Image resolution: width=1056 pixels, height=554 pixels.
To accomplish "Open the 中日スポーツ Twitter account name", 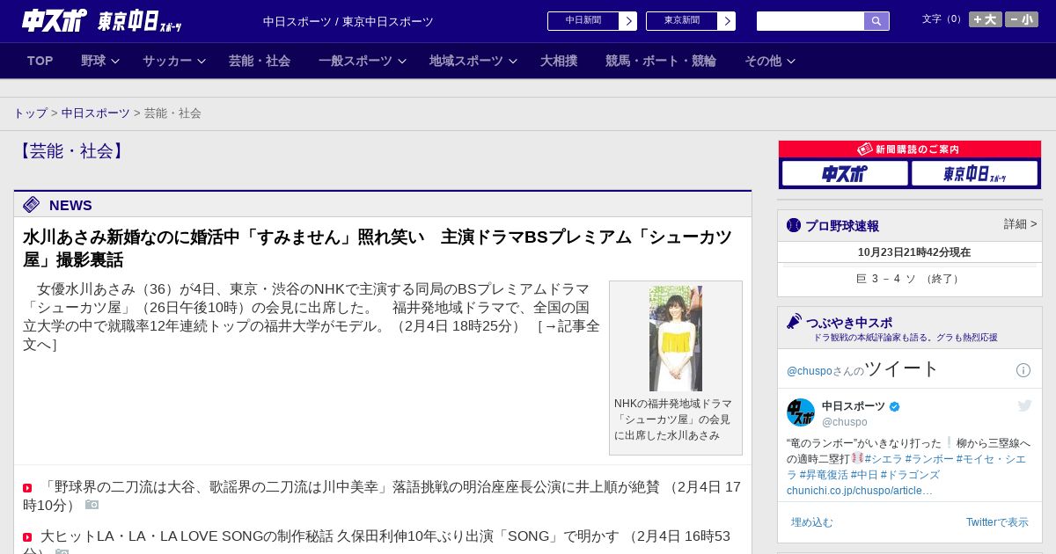I will (x=854, y=406).
